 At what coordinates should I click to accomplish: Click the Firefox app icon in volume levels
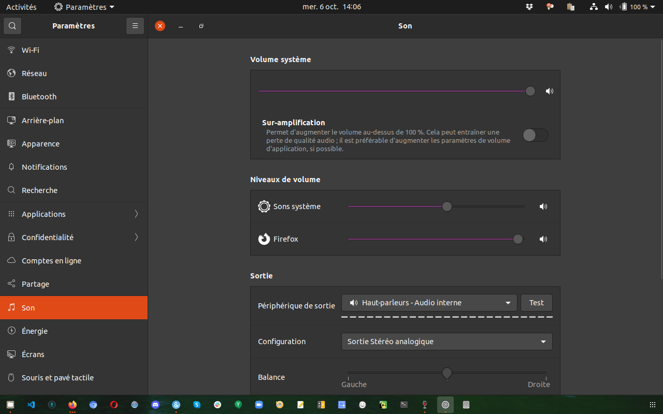point(264,239)
